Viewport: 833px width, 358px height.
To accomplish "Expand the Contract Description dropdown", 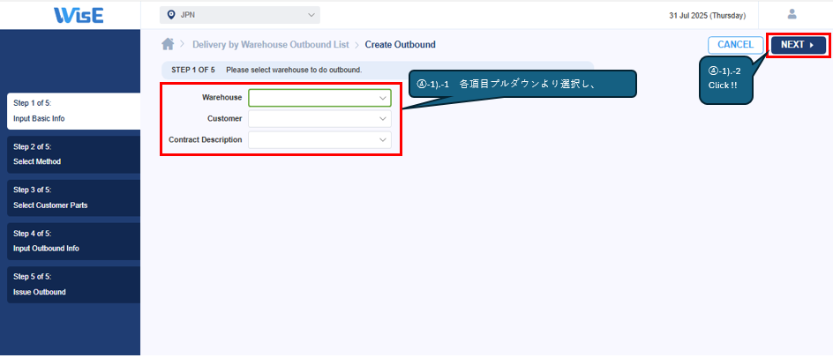I will [x=319, y=139].
